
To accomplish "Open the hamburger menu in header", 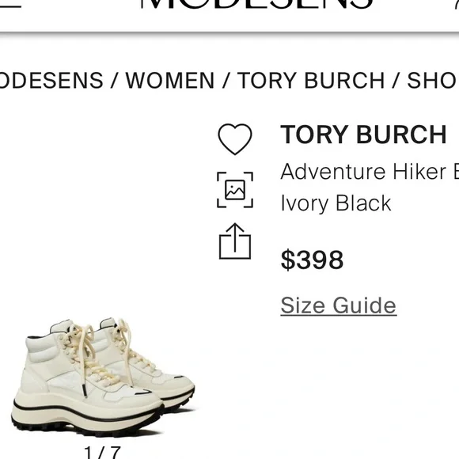I will point(9,5).
